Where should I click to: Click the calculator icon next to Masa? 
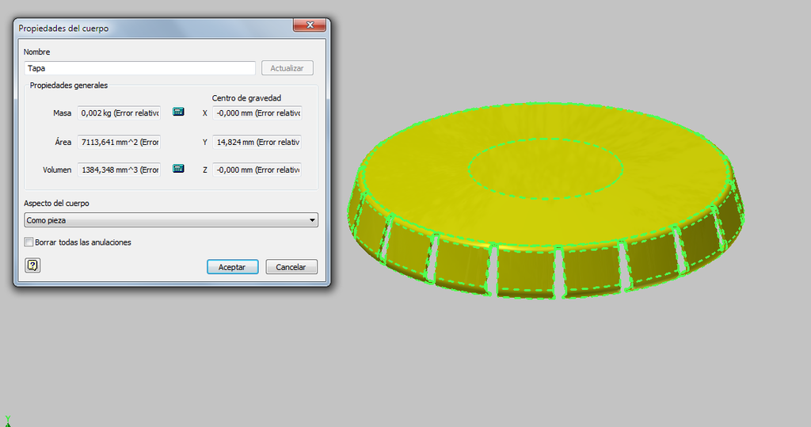178,112
